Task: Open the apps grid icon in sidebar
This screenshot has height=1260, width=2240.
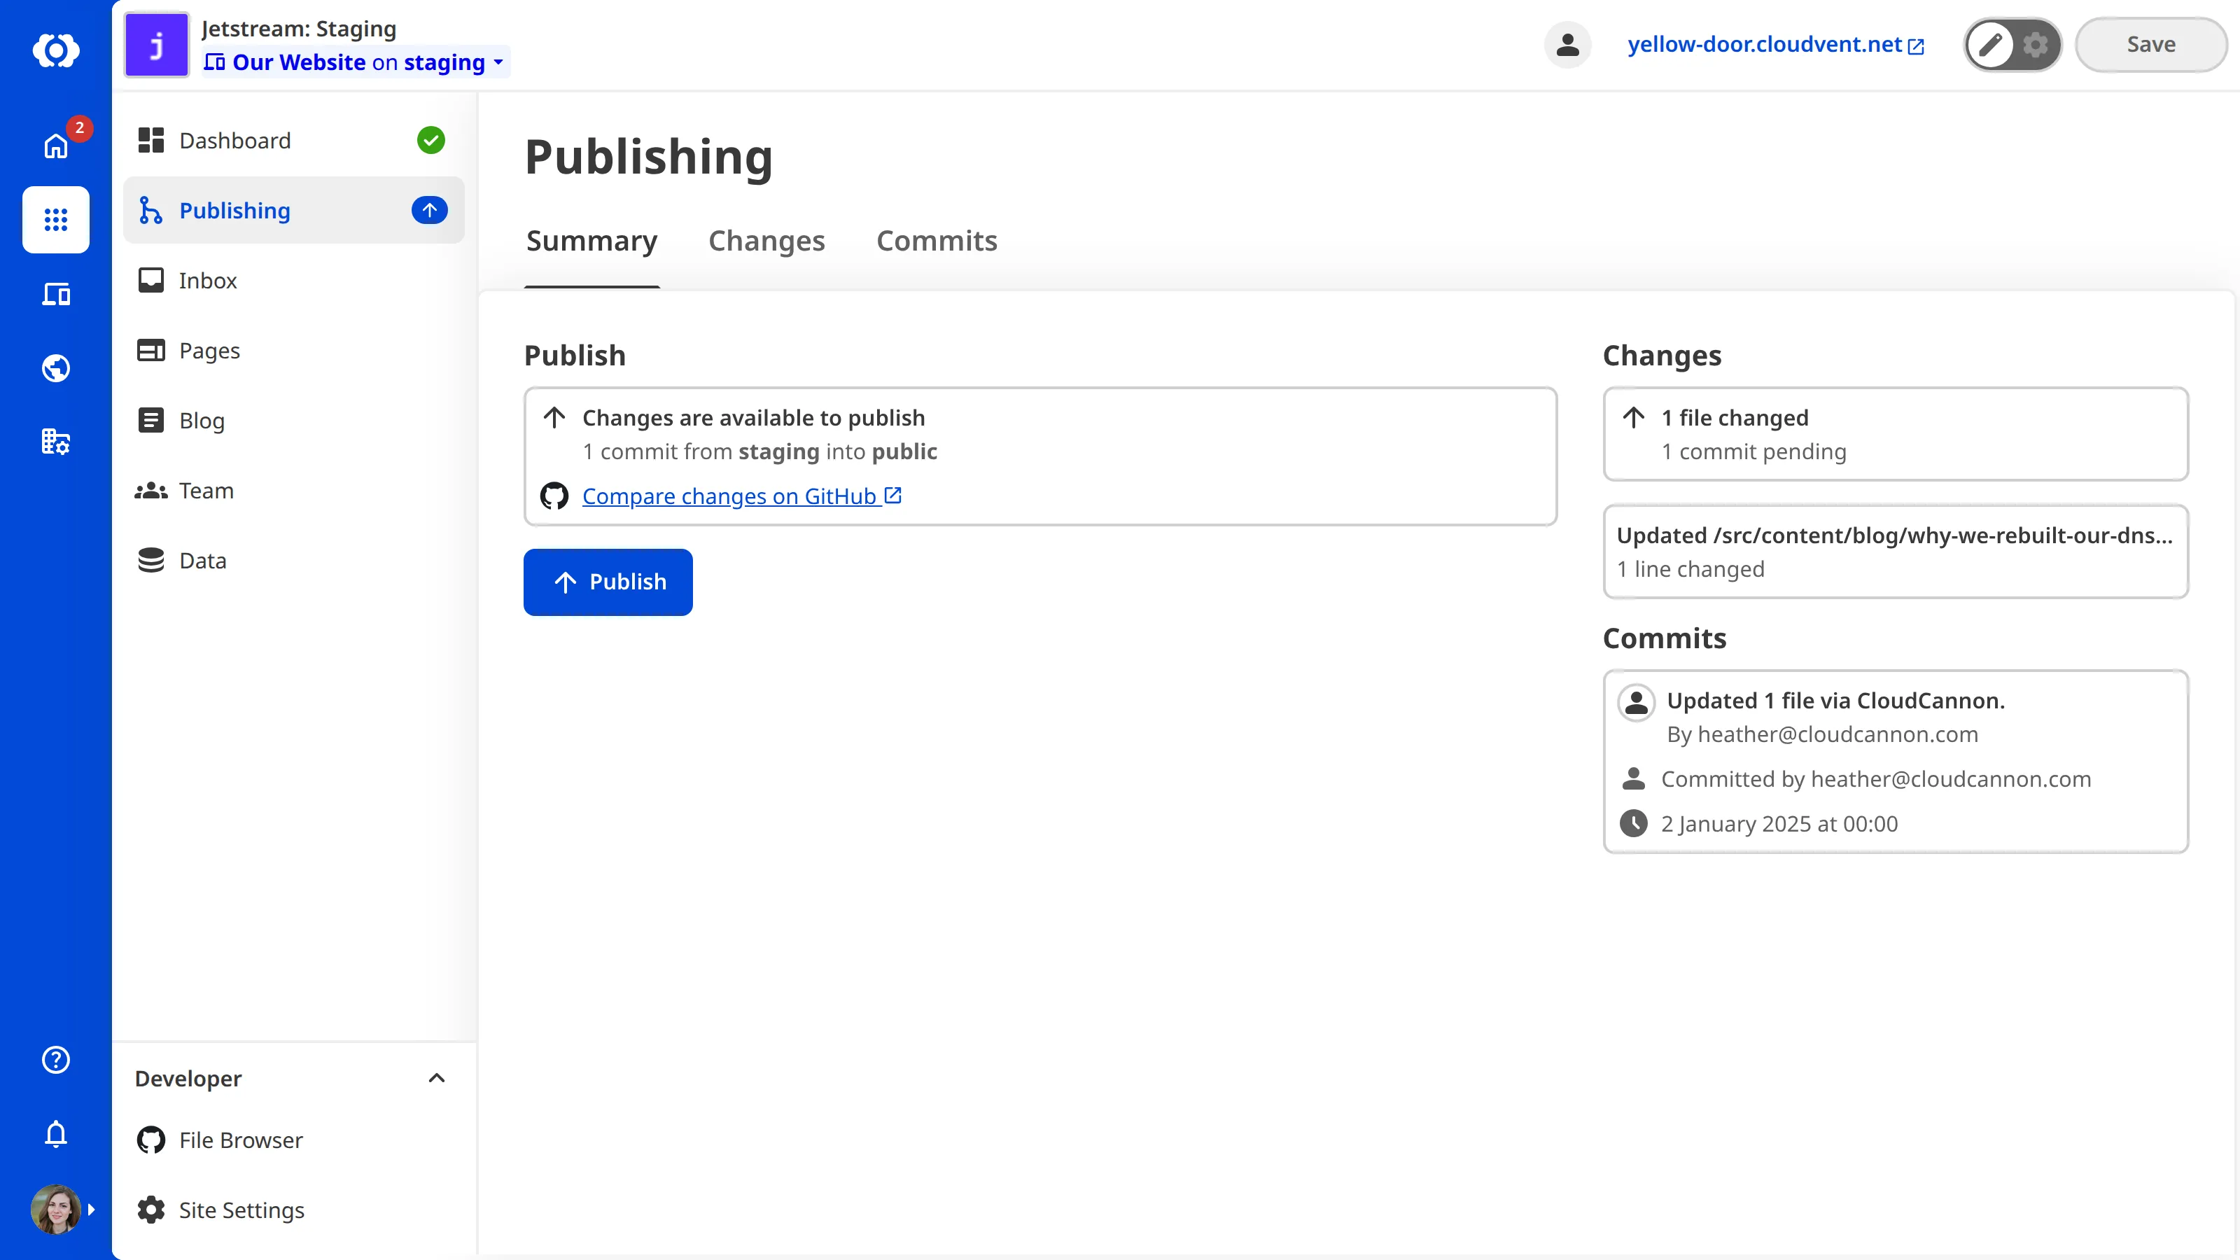Action: coord(56,219)
